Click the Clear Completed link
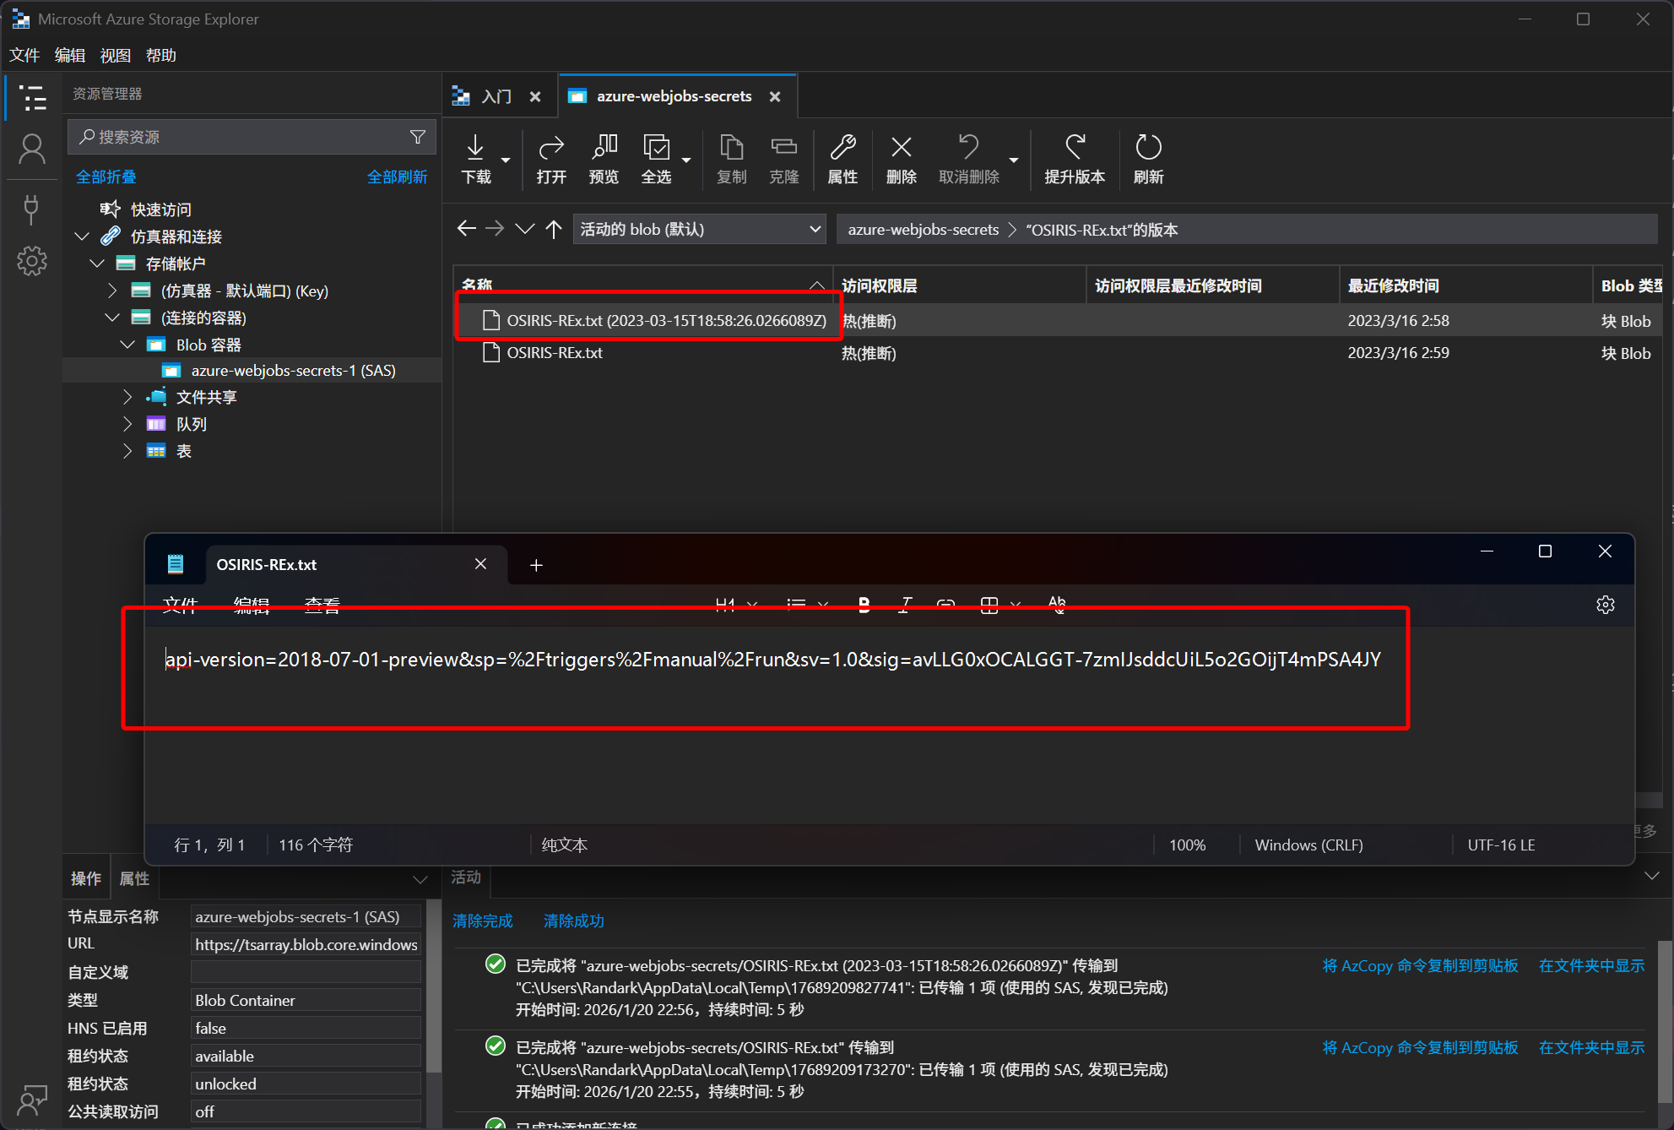Image resolution: width=1674 pixels, height=1130 pixels. pos(482,921)
